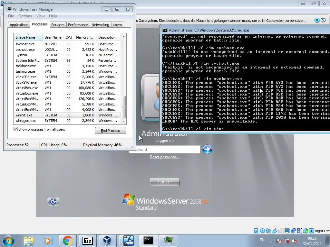The width and height of the screenshot is (330, 247).
Task: Click the Show desktop strip right of the clock
Action: [328, 241]
